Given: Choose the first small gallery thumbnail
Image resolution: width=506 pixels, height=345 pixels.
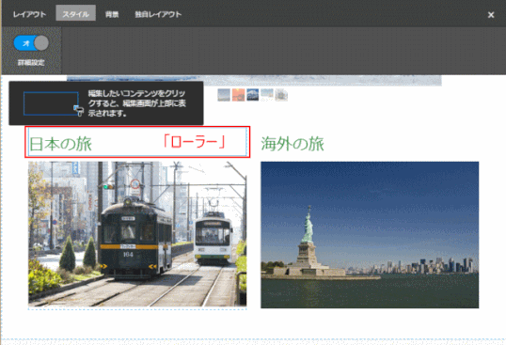Looking at the screenshot, I should click(x=224, y=95).
